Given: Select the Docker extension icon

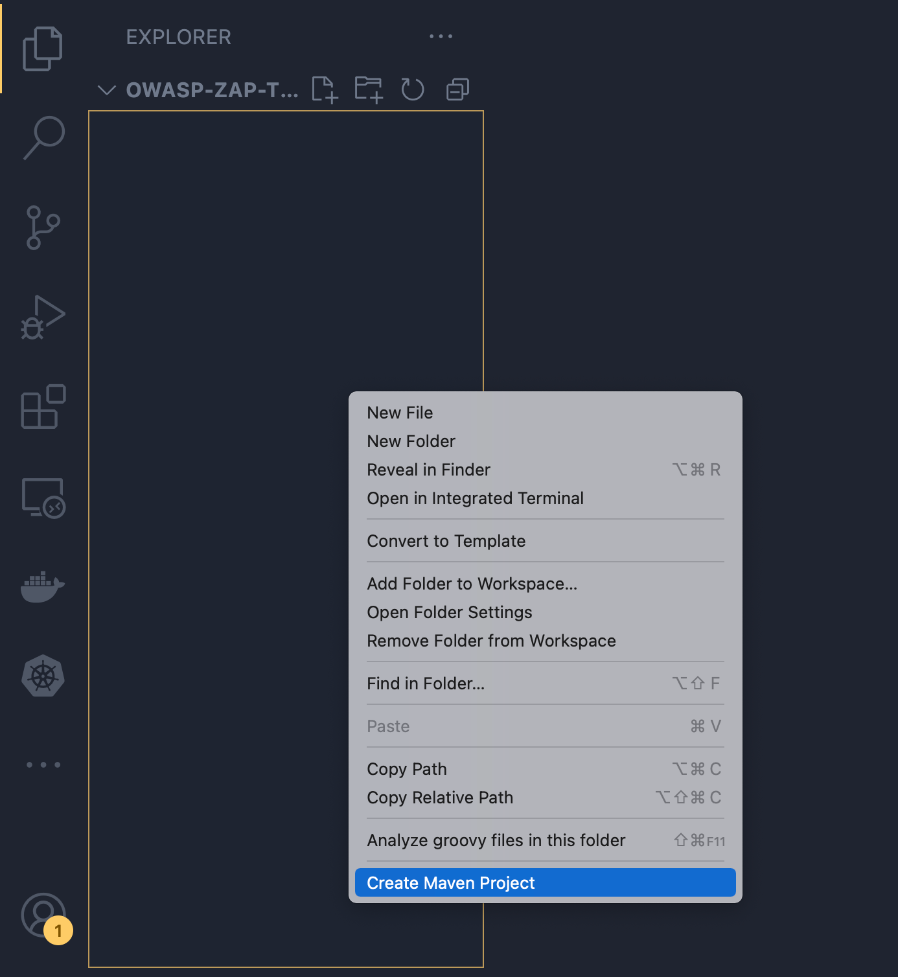Looking at the screenshot, I should pos(41,587).
